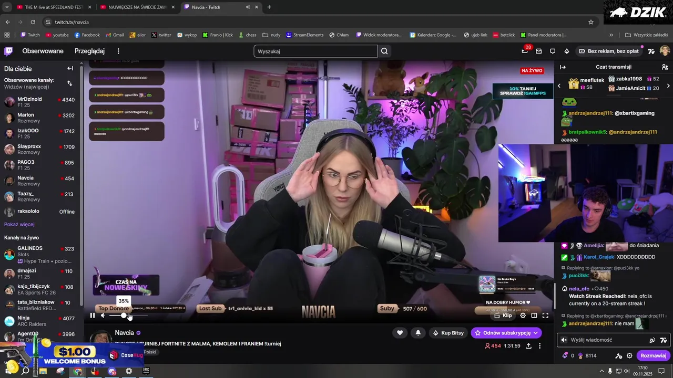Click the Twitch logo home icon

(x=8, y=51)
